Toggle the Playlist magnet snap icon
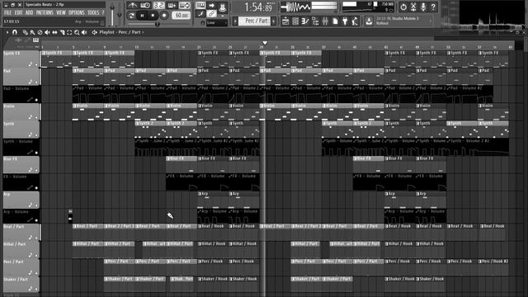Screen dimensions: 528x297 point(15,32)
